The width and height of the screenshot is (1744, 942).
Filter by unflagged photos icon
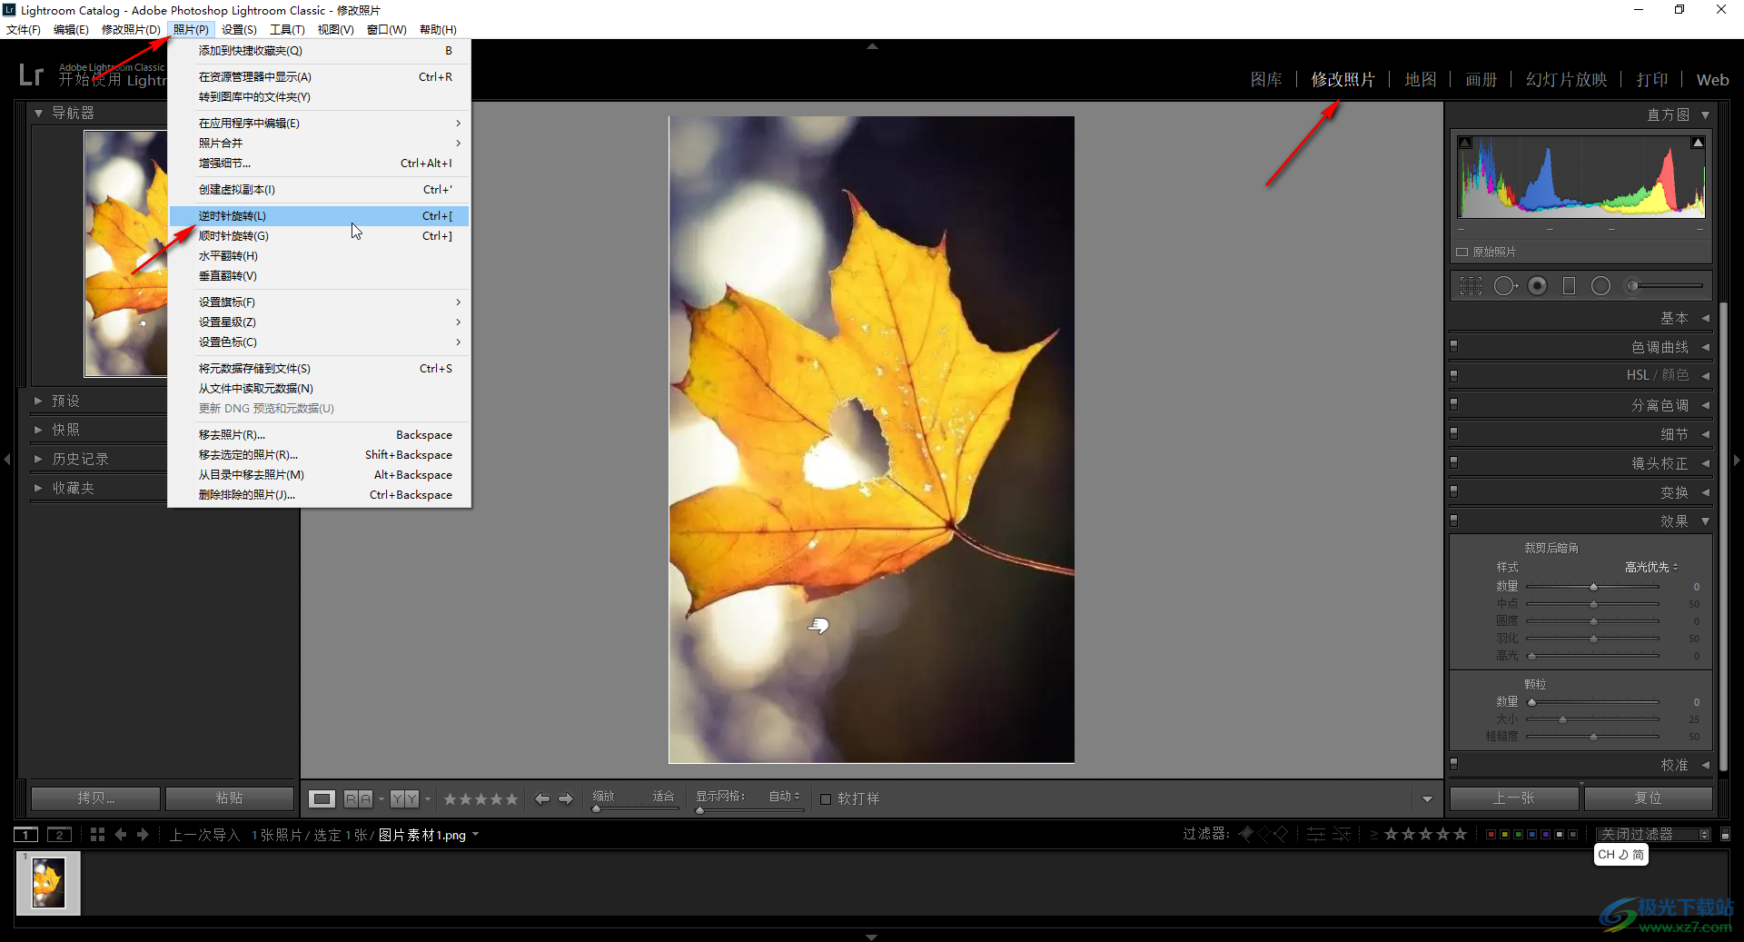tap(1263, 834)
